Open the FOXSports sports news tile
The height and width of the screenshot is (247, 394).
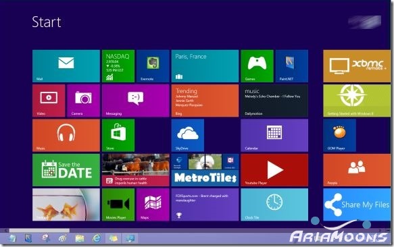point(205,204)
